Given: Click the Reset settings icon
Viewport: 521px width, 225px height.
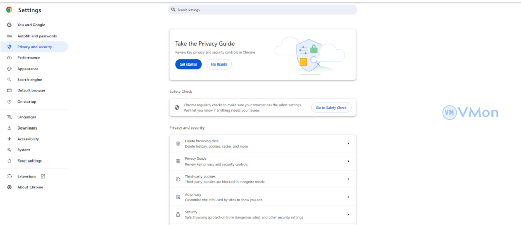Looking at the screenshot, I should click(x=9, y=160).
